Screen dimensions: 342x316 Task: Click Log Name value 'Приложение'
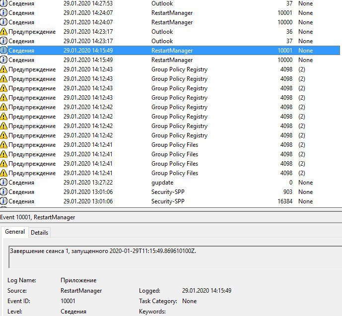coord(78,280)
